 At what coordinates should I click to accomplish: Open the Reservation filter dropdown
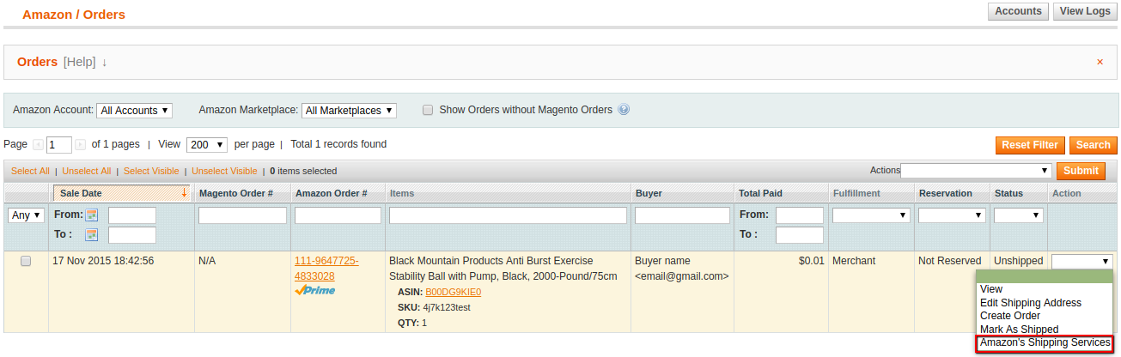point(952,215)
